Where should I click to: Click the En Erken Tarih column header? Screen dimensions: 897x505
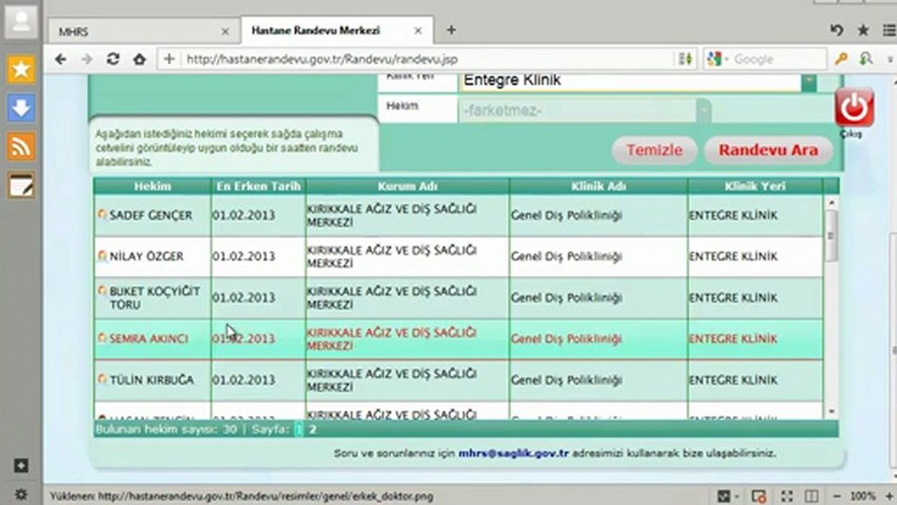[258, 186]
